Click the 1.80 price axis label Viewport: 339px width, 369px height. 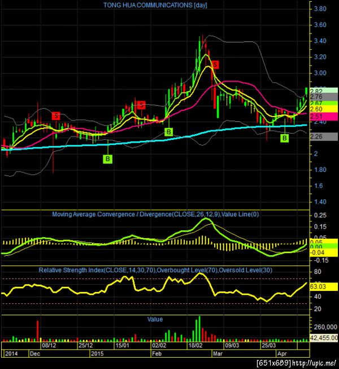click(x=320, y=170)
